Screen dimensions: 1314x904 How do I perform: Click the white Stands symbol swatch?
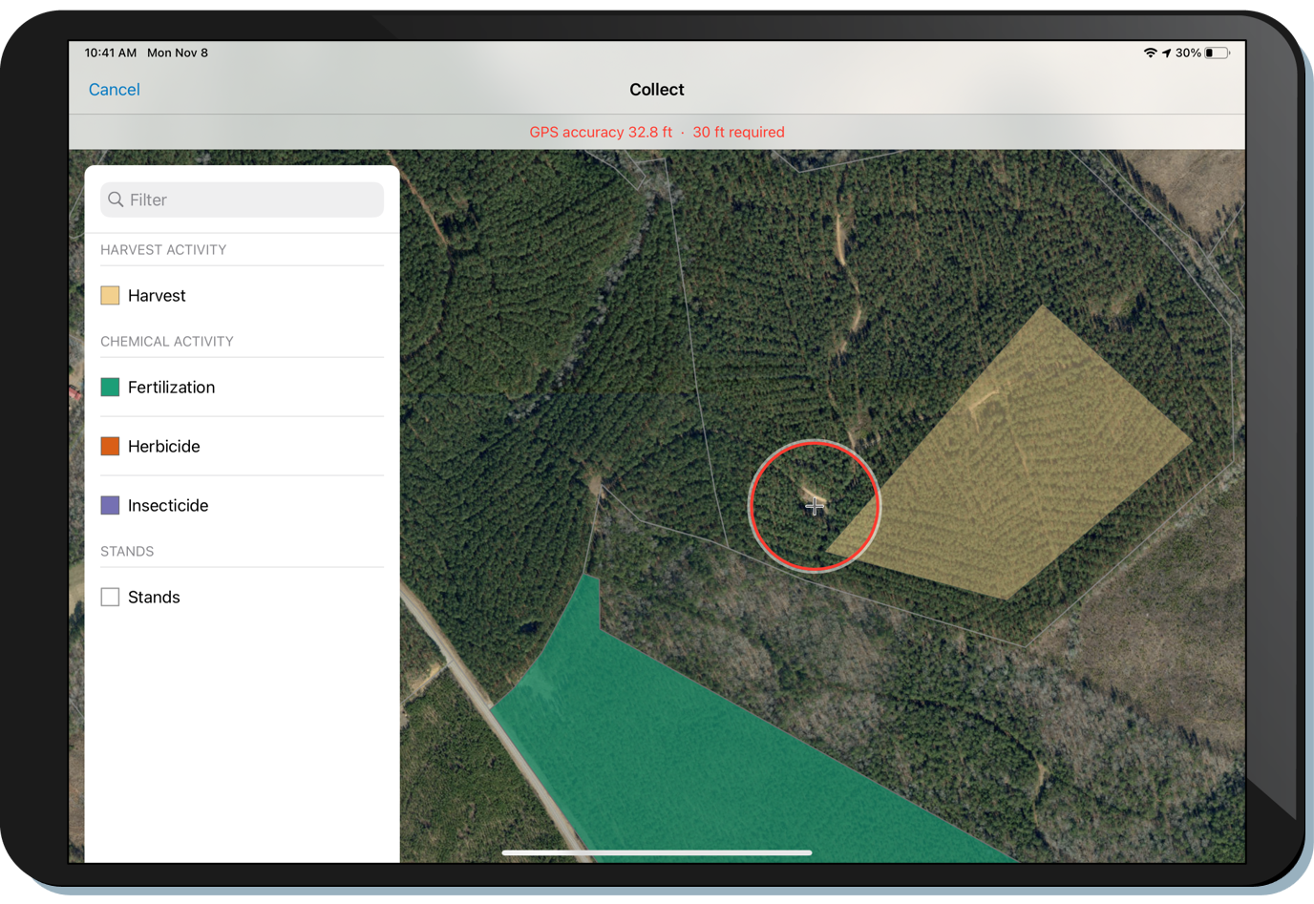[x=110, y=598]
